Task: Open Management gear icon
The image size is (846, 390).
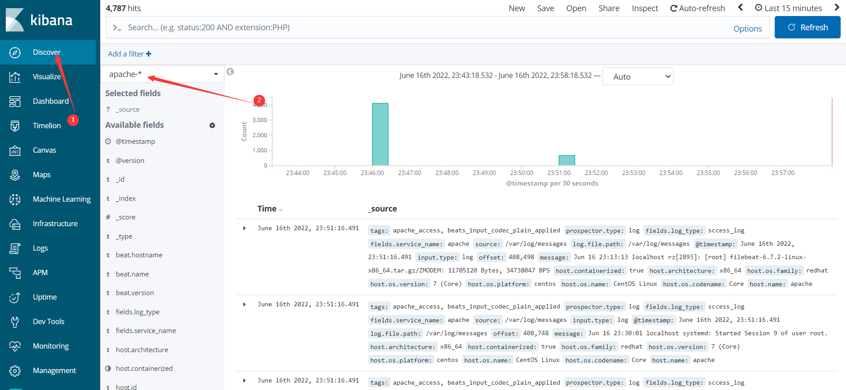Action: pos(15,371)
